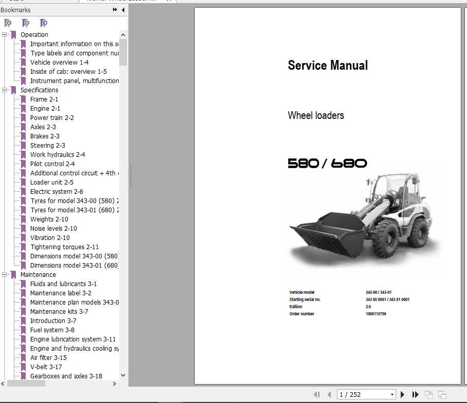
Task: Select Weights 2-10 bookmark
Action: click(49, 219)
